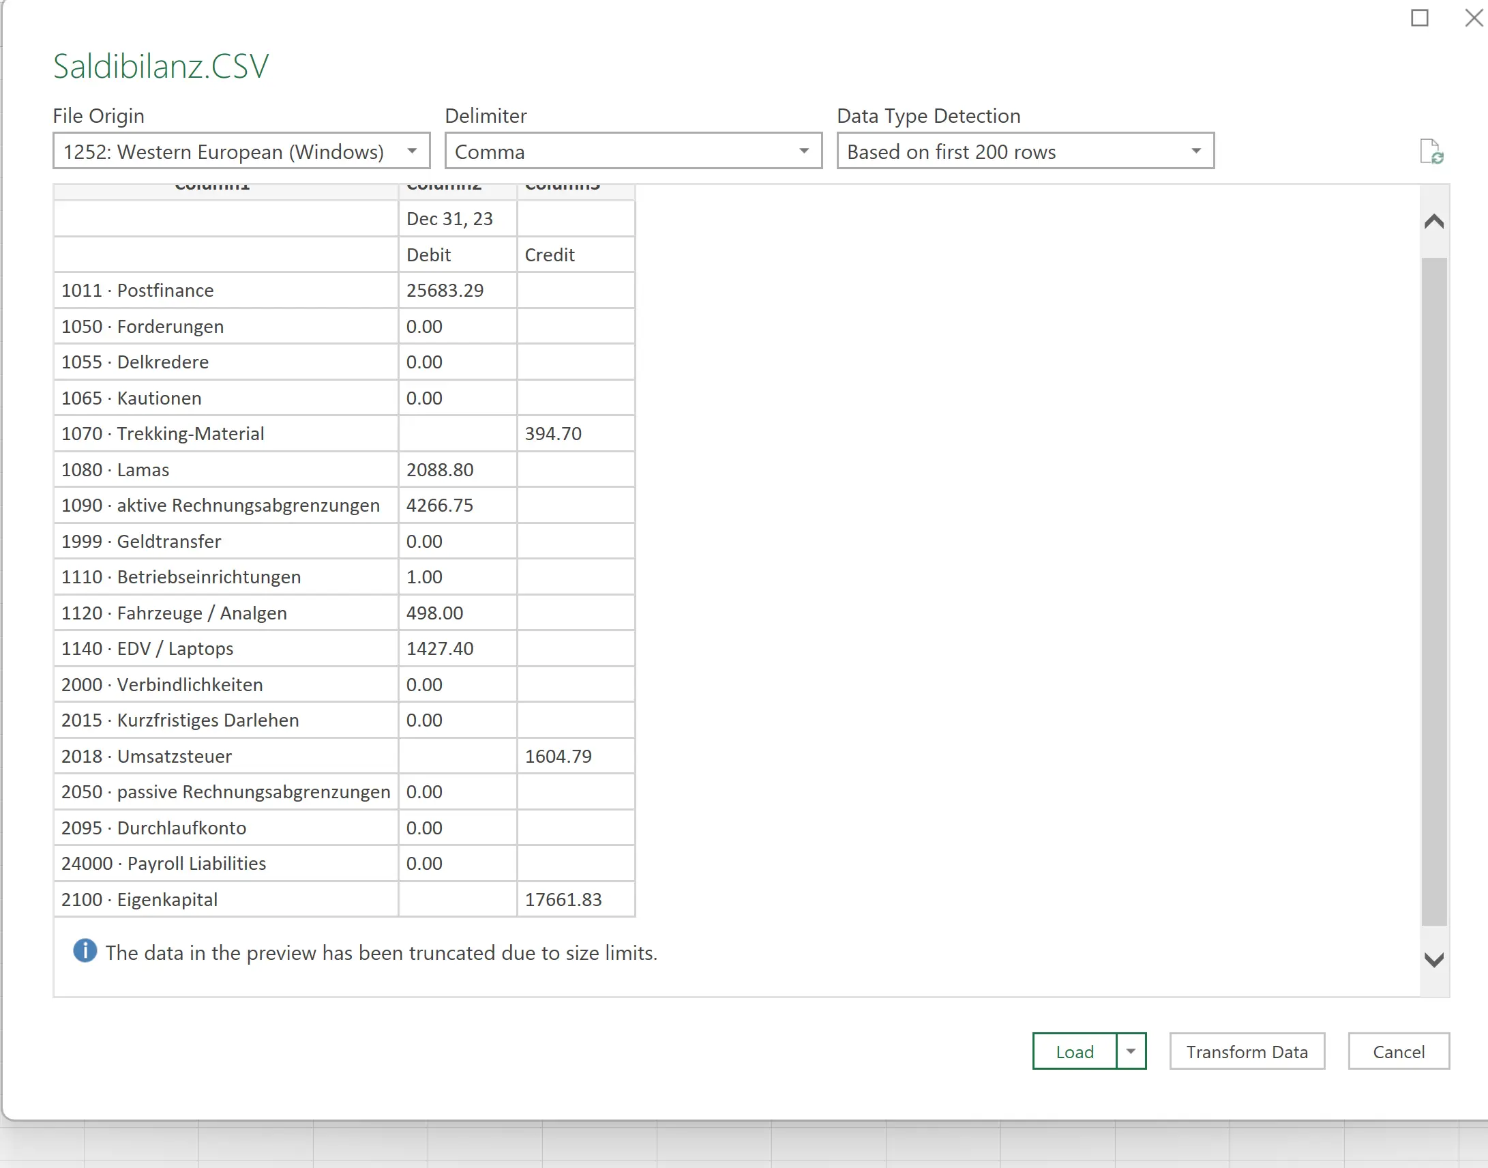Cancel the CSV import dialog
This screenshot has width=1488, height=1168.
pyautogui.click(x=1398, y=1051)
